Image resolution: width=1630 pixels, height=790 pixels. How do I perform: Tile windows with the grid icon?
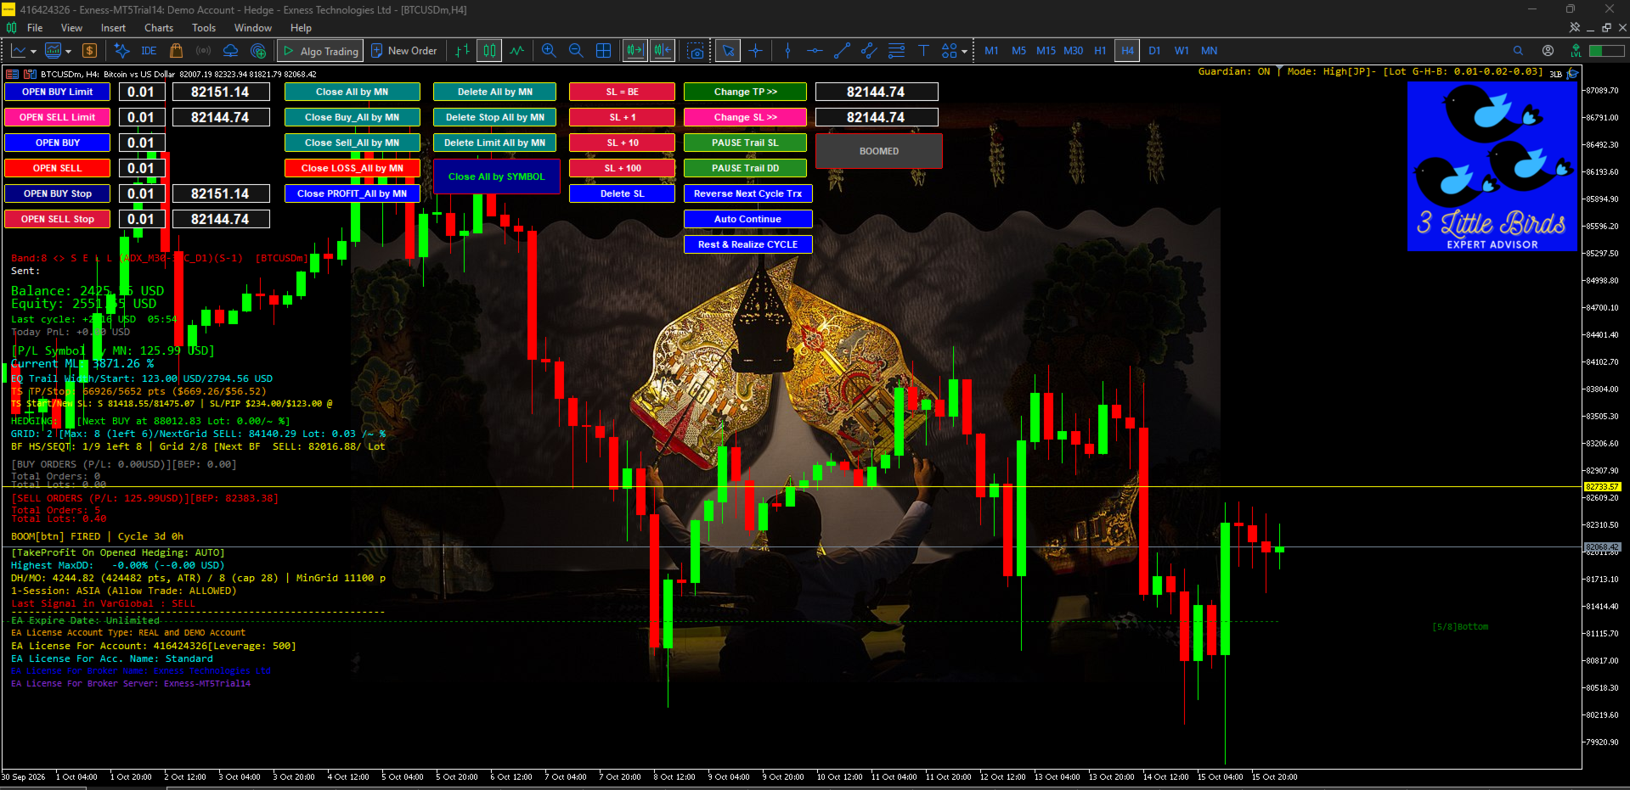point(603,51)
